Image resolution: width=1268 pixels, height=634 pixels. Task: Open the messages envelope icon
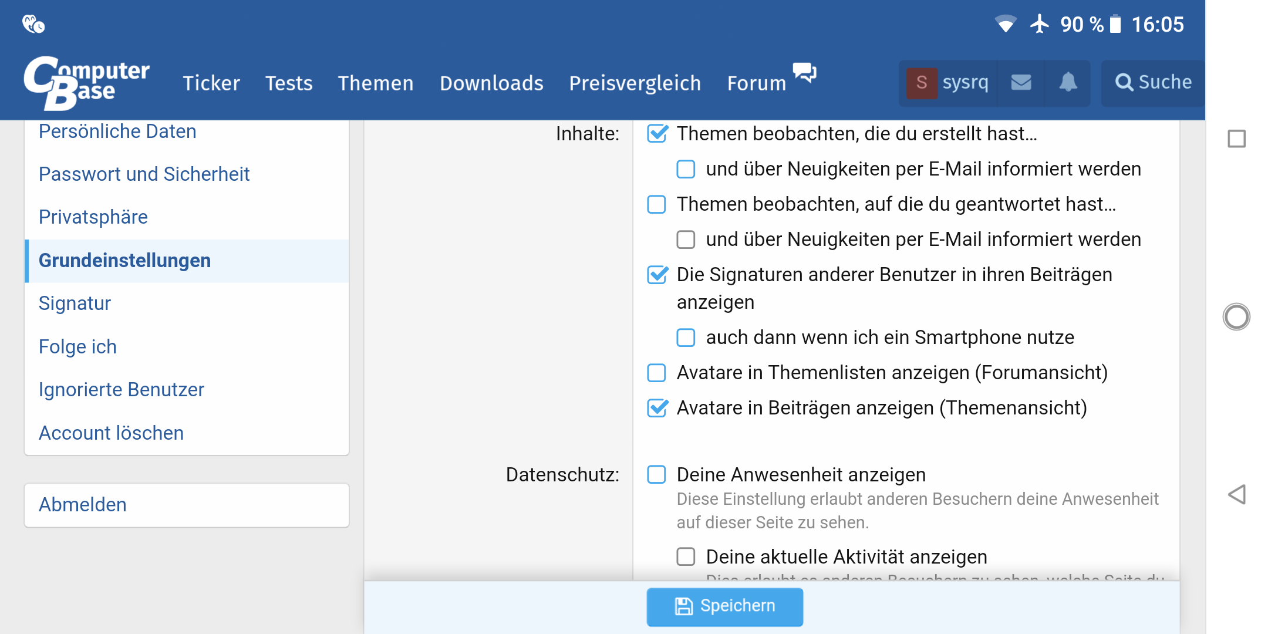[1021, 83]
